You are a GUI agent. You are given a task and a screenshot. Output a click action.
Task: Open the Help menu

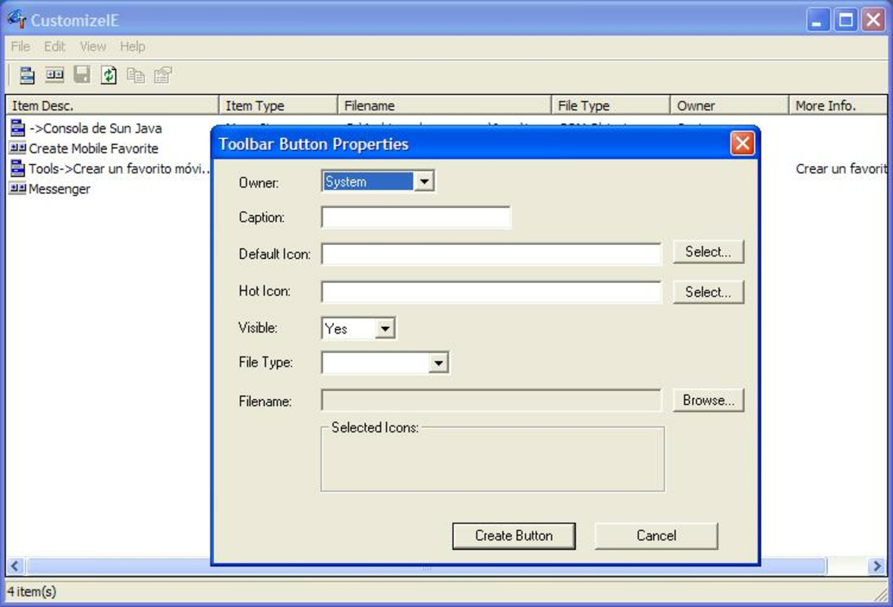(x=133, y=46)
